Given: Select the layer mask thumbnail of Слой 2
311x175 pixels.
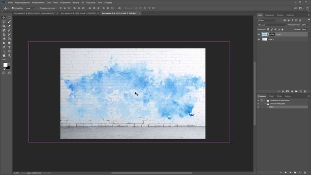Looking at the screenshot, I should pyautogui.click(x=272, y=35).
